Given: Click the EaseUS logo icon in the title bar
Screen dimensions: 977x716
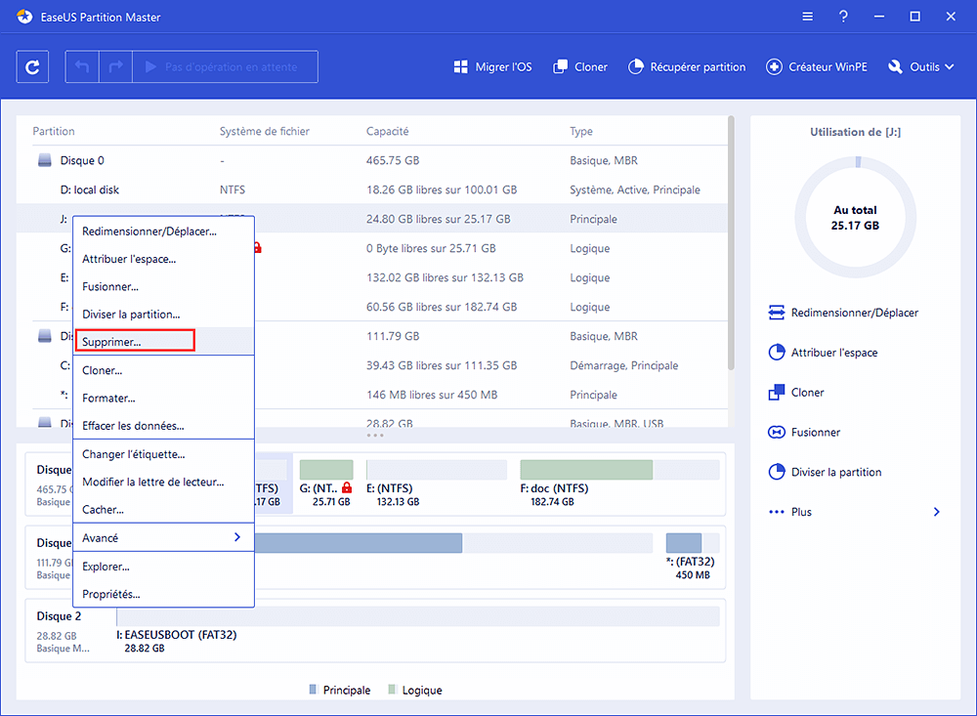Looking at the screenshot, I should tap(25, 17).
